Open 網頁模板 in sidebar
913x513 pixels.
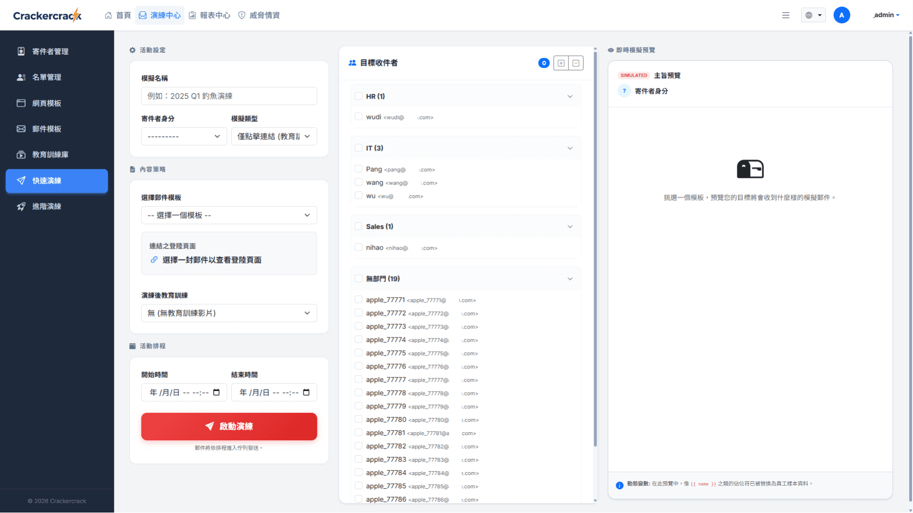pyautogui.click(x=57, y=103)
